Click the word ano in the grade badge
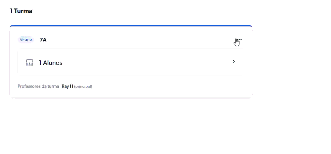The width and height of the screenshot is (331, 154). point(28,39)
